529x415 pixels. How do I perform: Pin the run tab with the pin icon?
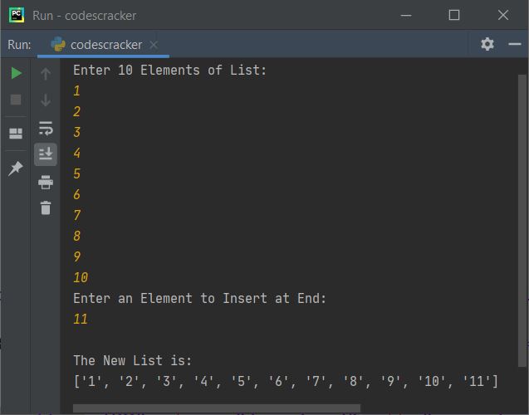pyautogui.click(x=16, y=168)
